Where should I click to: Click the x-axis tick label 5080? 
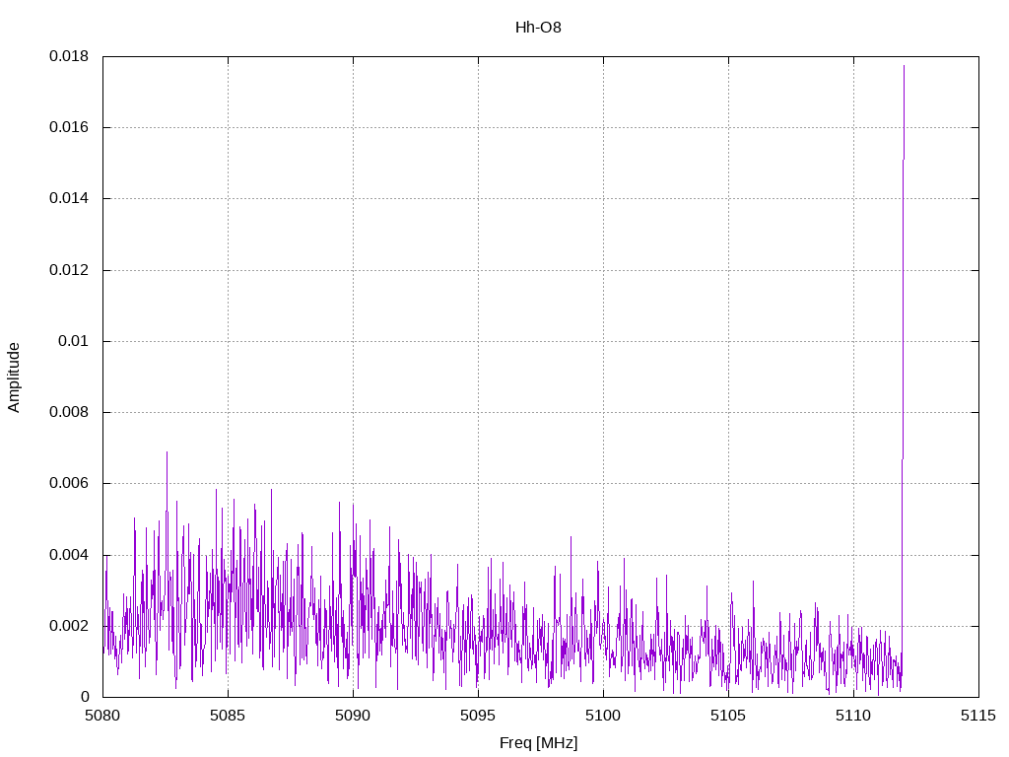click(x=102, y=716)
